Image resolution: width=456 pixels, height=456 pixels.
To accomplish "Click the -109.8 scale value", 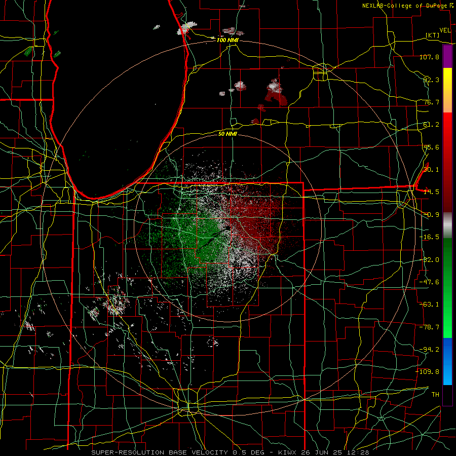I will [x=428, y=372].
